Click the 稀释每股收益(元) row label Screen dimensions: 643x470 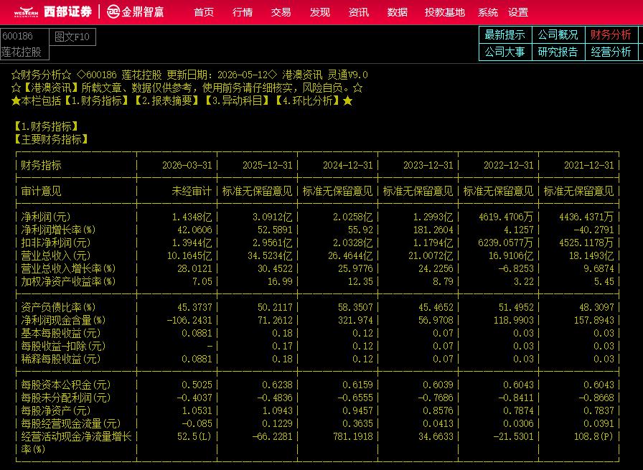point(61,359)
